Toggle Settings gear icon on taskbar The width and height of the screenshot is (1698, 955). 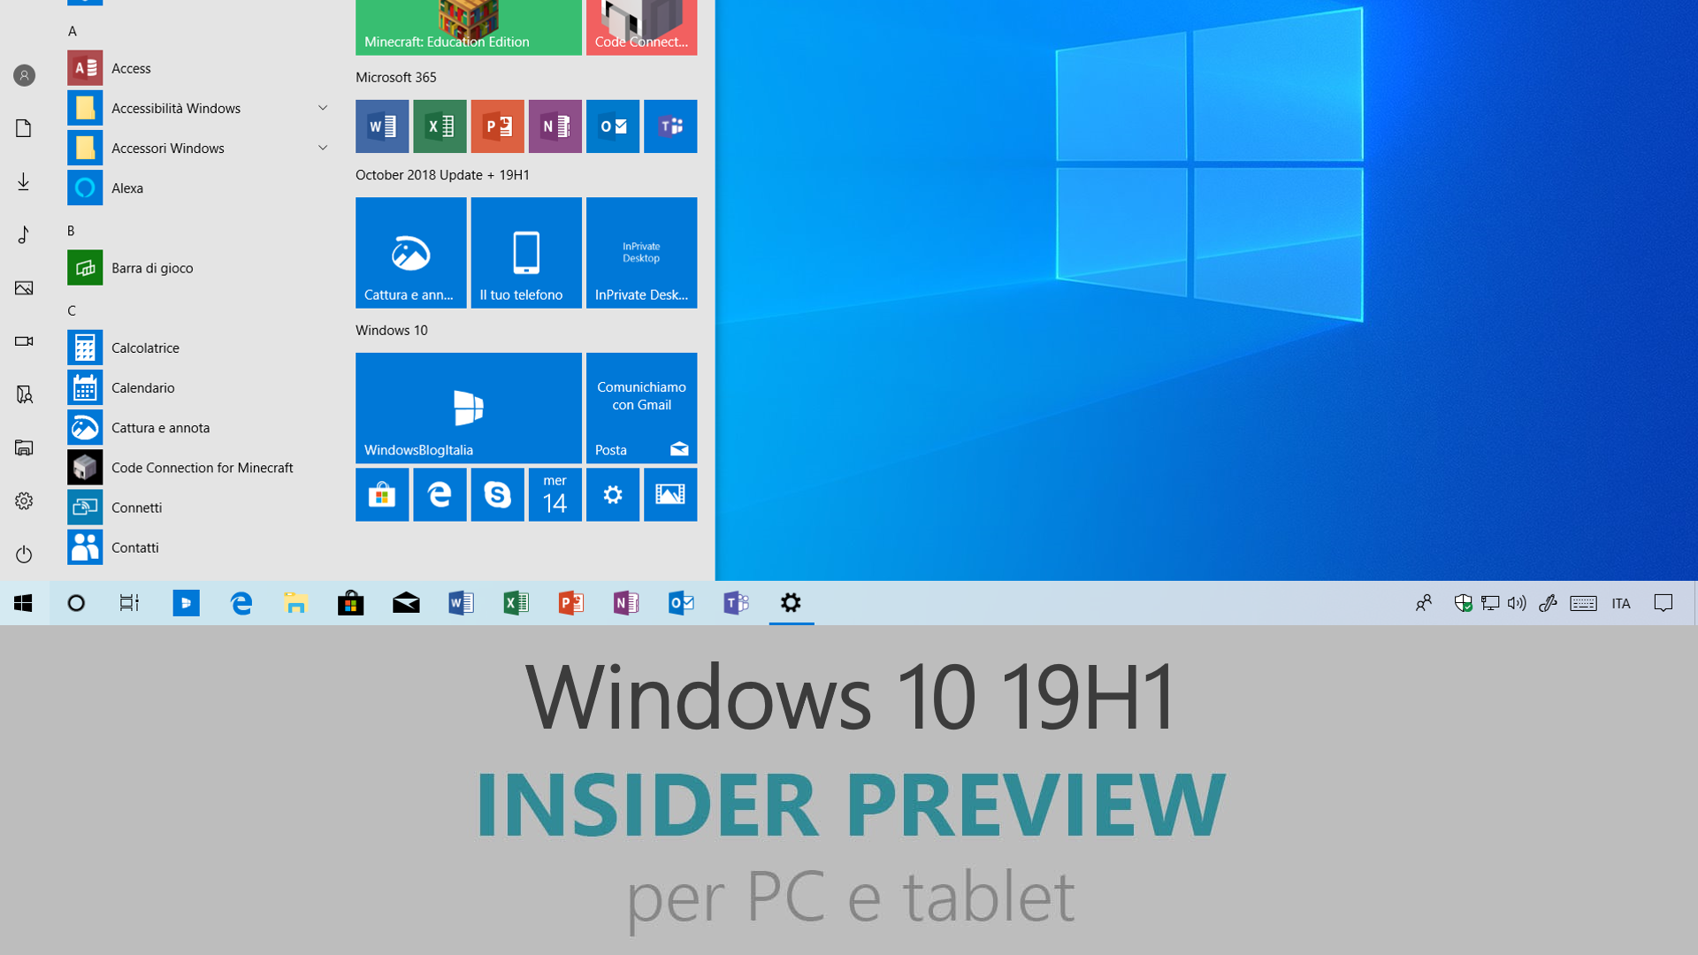(791, 603)
